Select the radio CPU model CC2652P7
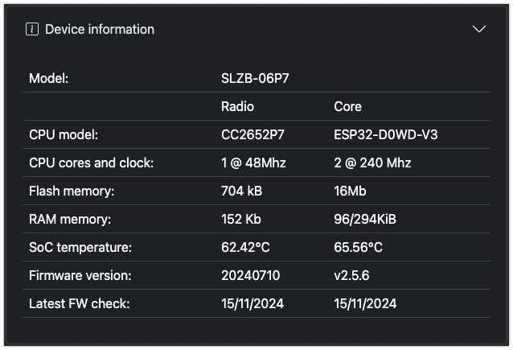Image resolution: width=513 pixels, height=350 pixels. 253,134
